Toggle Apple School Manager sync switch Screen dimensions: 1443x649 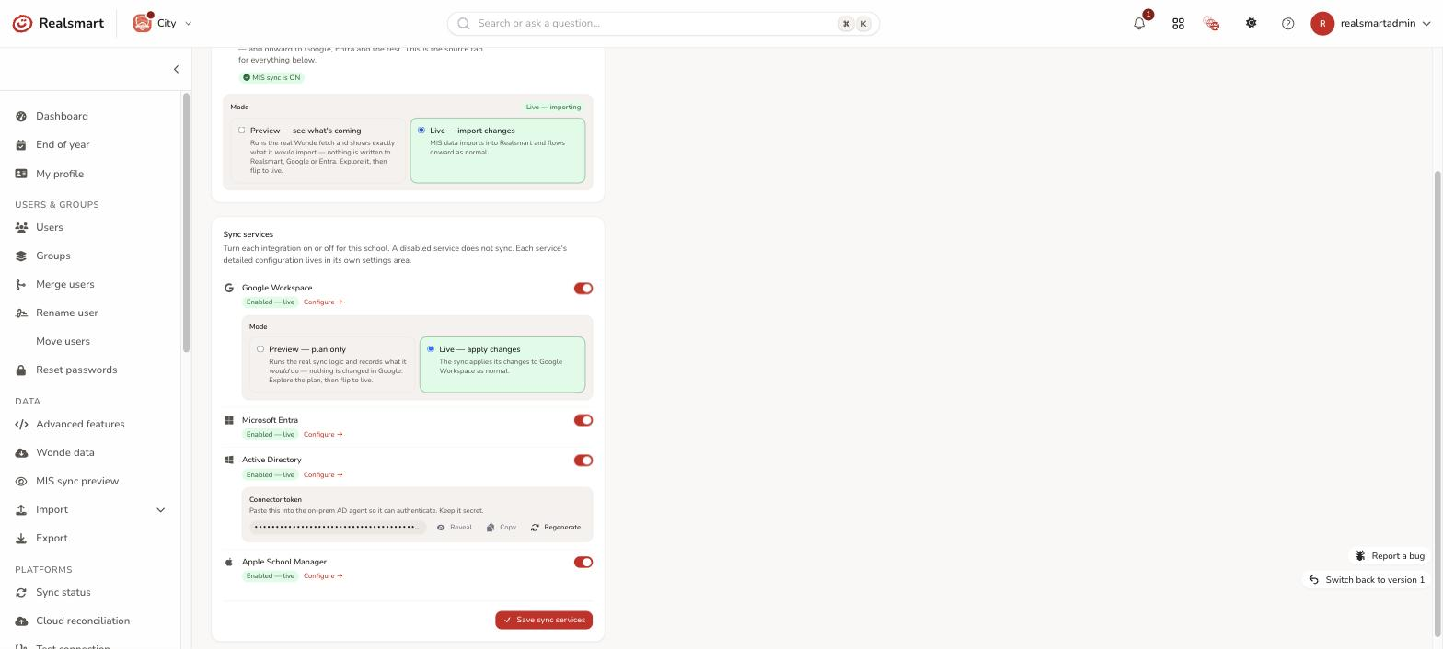[583, 562]
